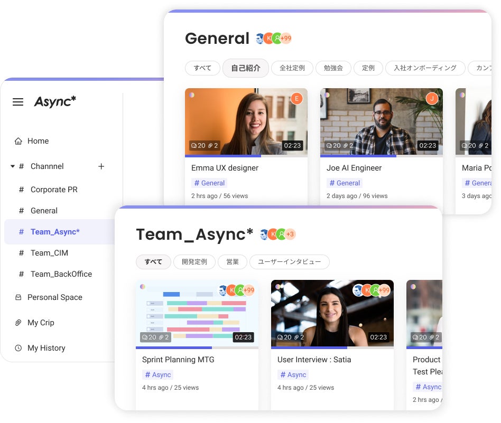Click the # Async tag under User Interview
Image resolution: width=501 pixels, height=423 pixels.
[293, 374]
